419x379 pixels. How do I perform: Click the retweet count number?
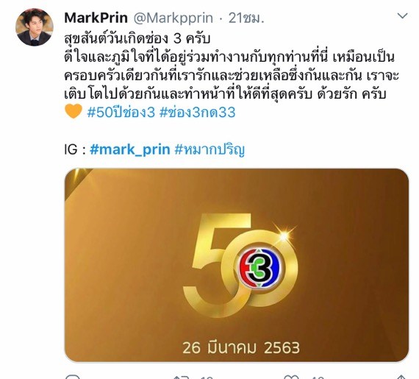tap(207, 377)
